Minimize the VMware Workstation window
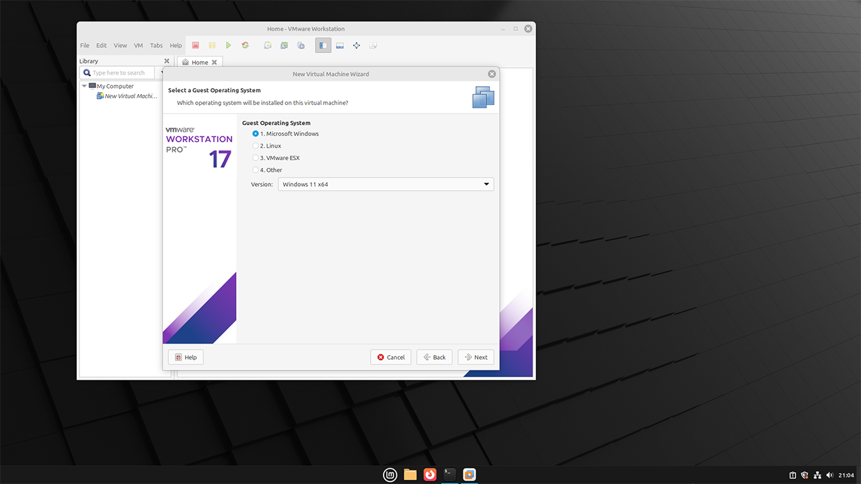 tap(504, 29)
